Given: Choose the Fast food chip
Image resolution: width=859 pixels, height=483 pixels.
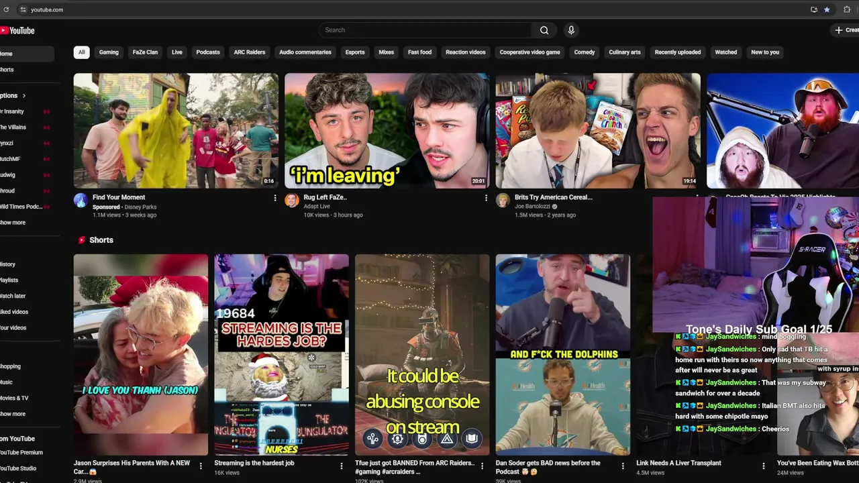Looking at the screenshot, I should 420,52.
